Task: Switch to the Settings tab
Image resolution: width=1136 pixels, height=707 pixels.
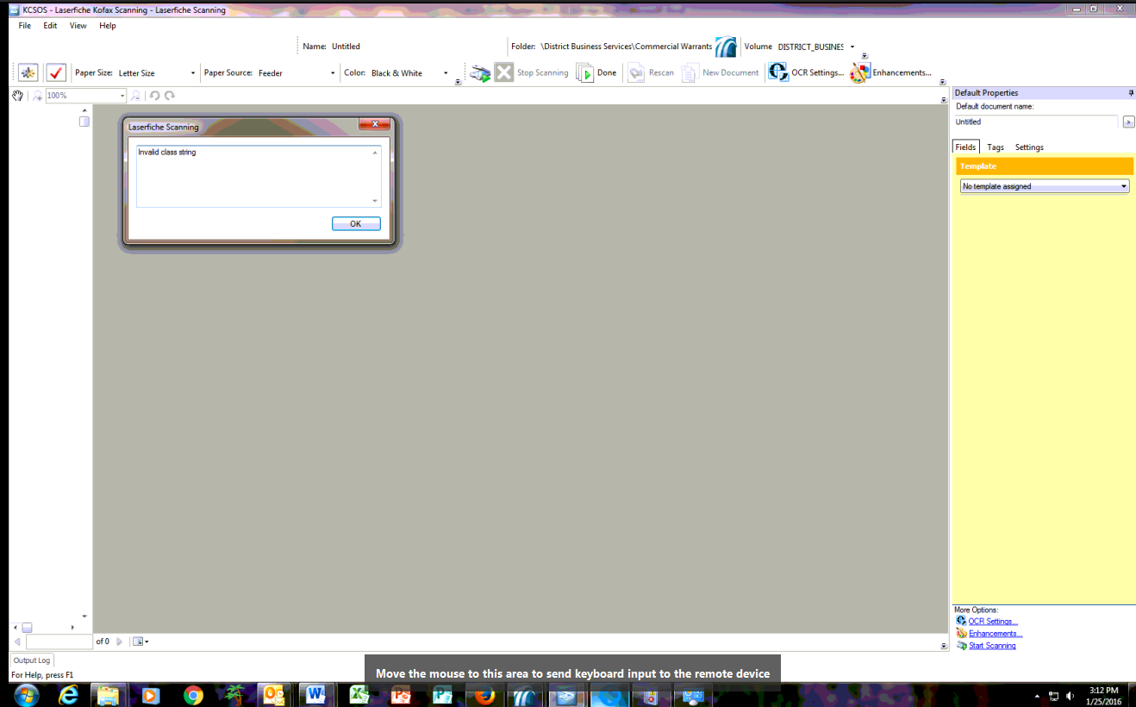Action: click(1029, 147)
